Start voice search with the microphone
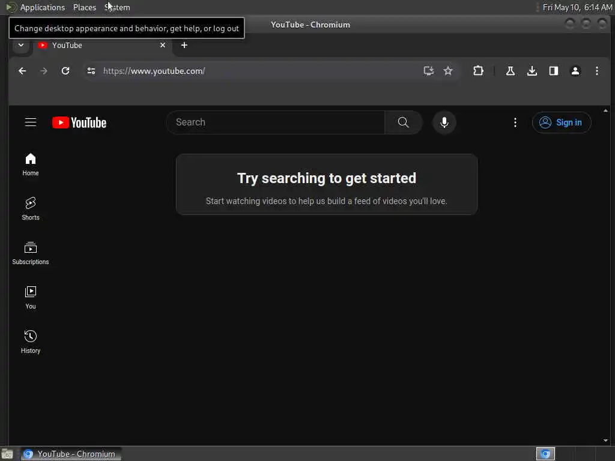Screen dimensions: 615x461 tap(444, 122)
